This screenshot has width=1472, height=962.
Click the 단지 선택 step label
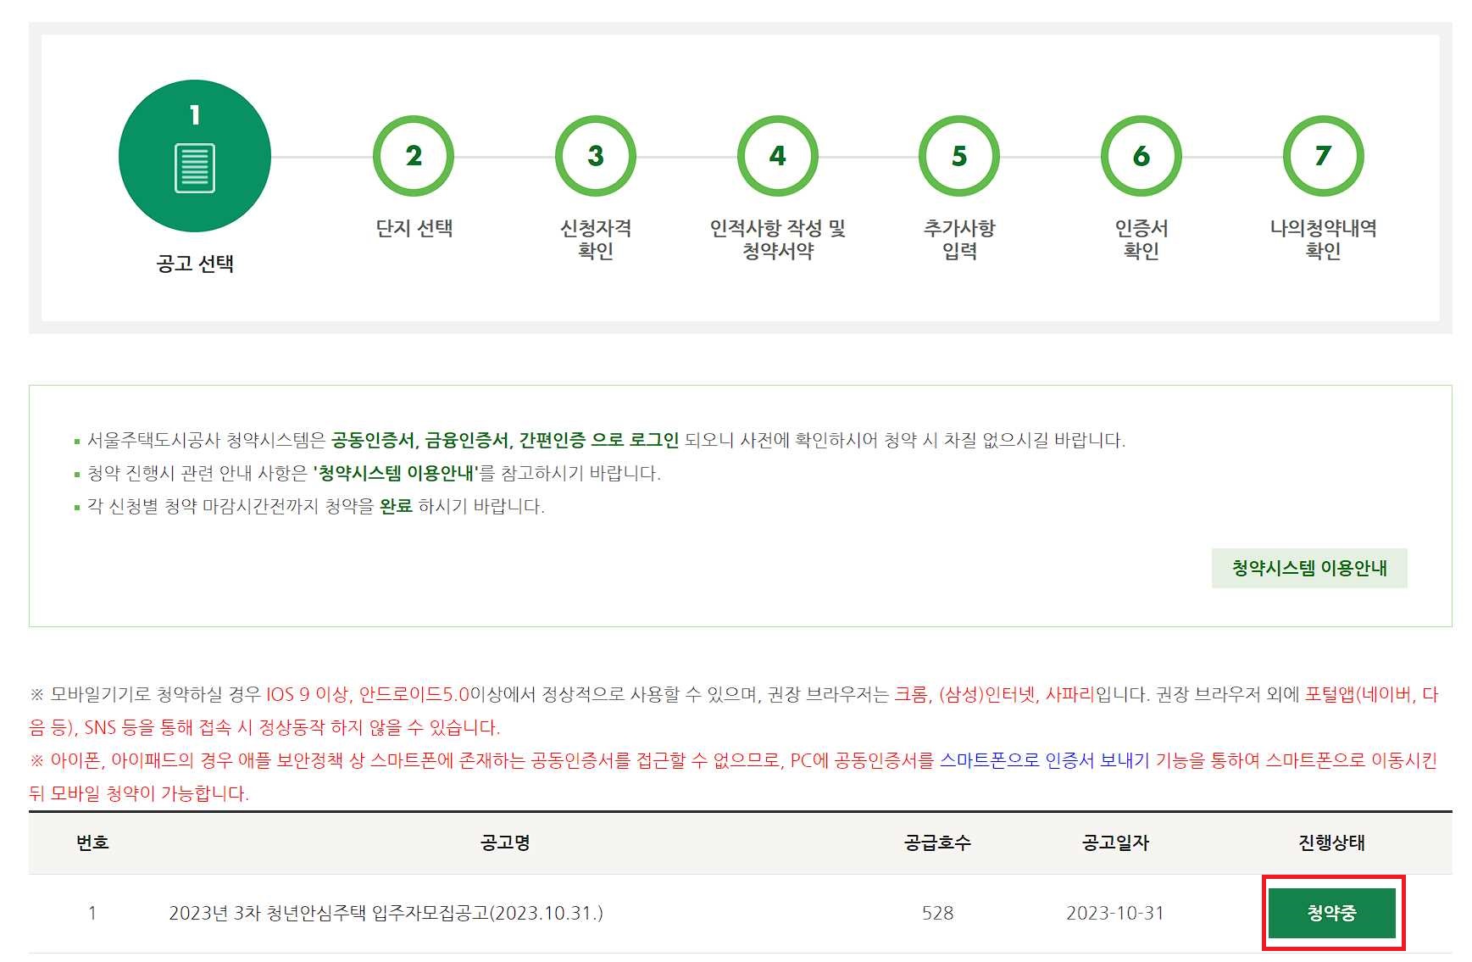pos(414,228)
